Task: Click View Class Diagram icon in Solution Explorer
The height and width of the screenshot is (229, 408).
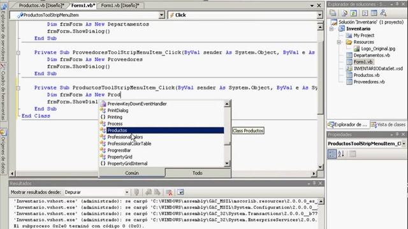Action: click(x=383, y=13)
